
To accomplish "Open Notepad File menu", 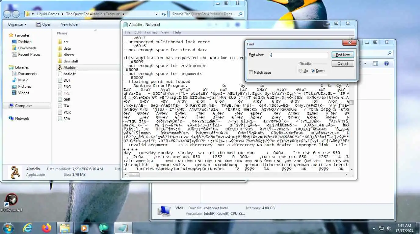I will point(128,32).
